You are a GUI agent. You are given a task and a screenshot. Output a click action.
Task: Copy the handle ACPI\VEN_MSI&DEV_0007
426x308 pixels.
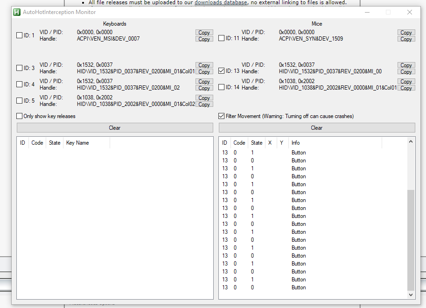[204, 39]
